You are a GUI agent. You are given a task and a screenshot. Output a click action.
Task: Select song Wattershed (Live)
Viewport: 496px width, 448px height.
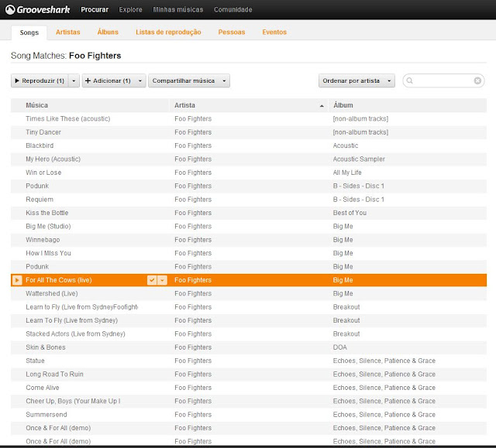52,293
